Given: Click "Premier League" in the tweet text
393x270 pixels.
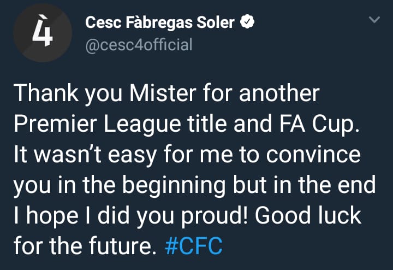Looking at the screenshot, I should click(97, 124).
